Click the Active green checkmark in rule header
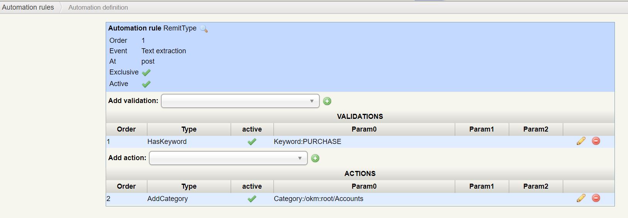628x218 pixels. click(146, 84)
